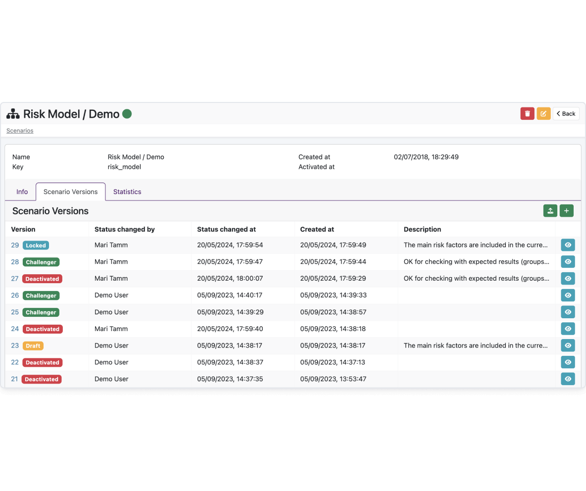The width and height of the screenshot is (586, 491).
Task: View version 27 with the eye icon
Action: coord(568,278)
